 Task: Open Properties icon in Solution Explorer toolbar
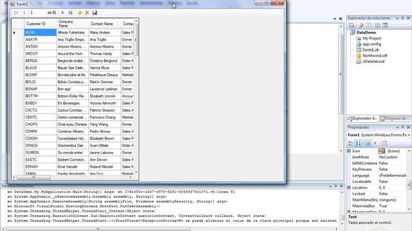coord(351,26)
